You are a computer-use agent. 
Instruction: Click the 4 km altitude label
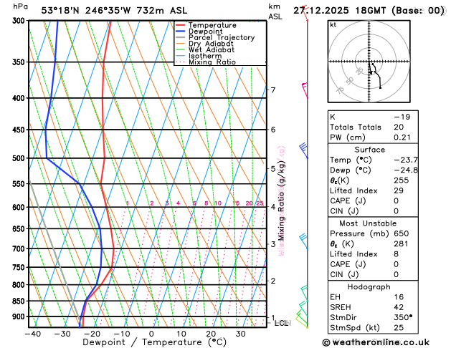[273, 207]
